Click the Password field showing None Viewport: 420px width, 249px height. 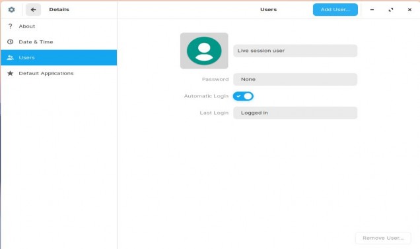point(295,79)
